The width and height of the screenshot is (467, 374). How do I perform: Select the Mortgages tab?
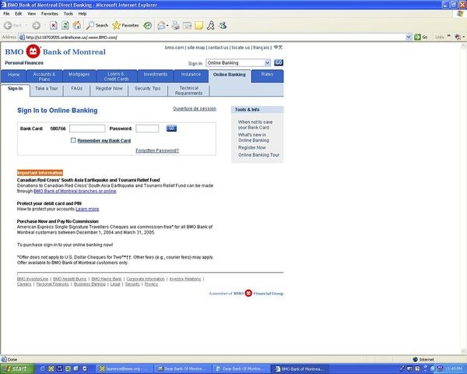pyautogui.click(x=79, y=76)
